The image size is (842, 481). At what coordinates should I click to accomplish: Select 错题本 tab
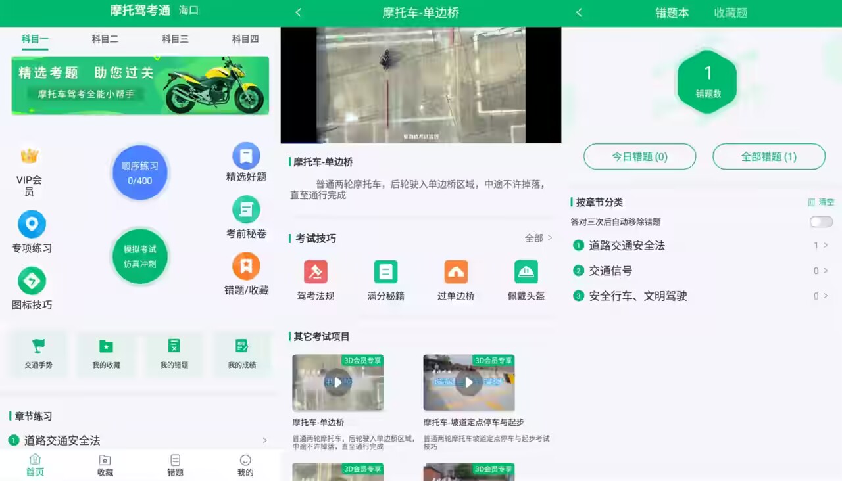pos(672,12)
